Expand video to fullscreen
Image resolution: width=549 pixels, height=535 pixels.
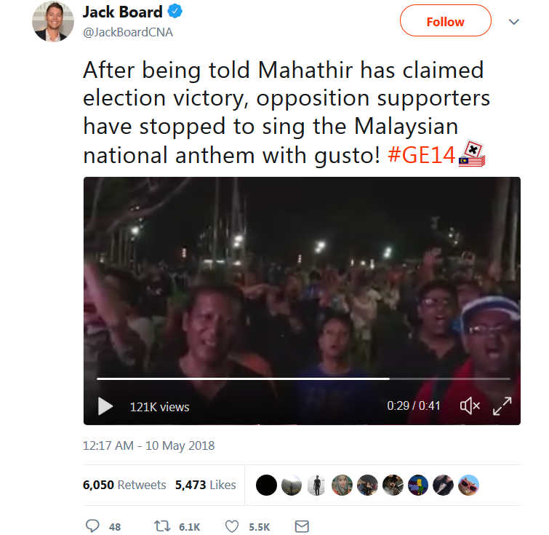[x=502, y=406]
